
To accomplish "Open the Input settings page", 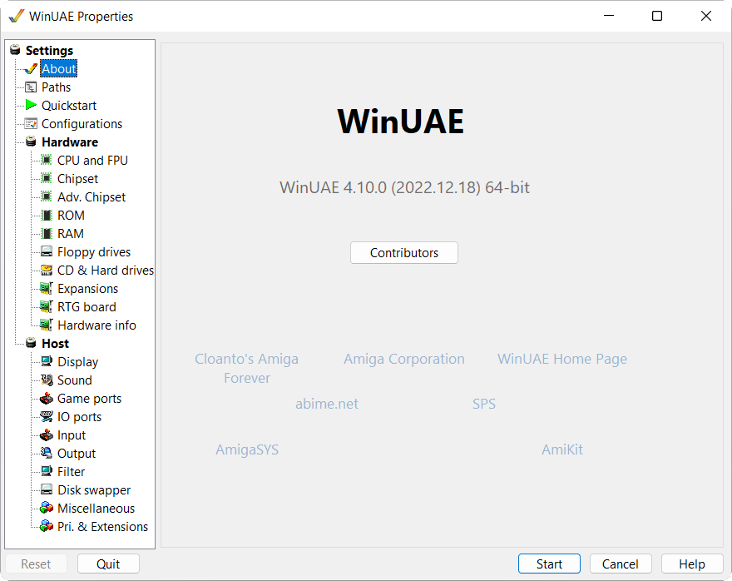I will (71, 435).
